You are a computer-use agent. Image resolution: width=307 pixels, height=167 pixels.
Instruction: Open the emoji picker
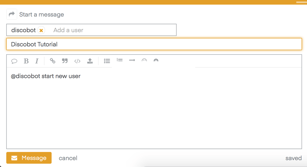click(x=144, y=60)
